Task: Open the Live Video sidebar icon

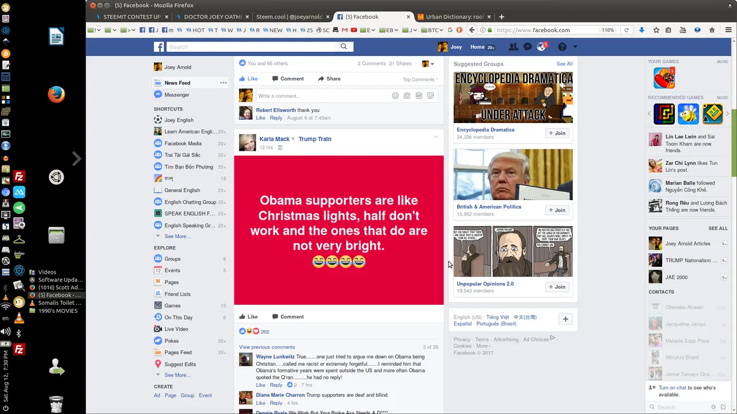Action: (158, 329)
